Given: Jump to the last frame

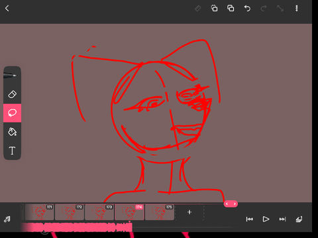Looking at the screenshot, I should tap(282, 219).
